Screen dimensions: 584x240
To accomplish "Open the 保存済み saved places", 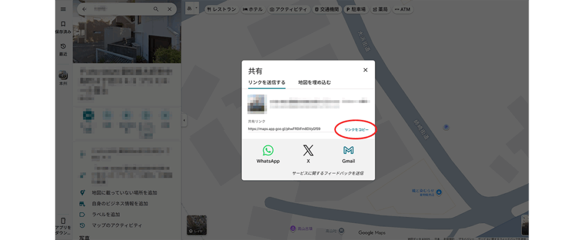I will [63, 27].
